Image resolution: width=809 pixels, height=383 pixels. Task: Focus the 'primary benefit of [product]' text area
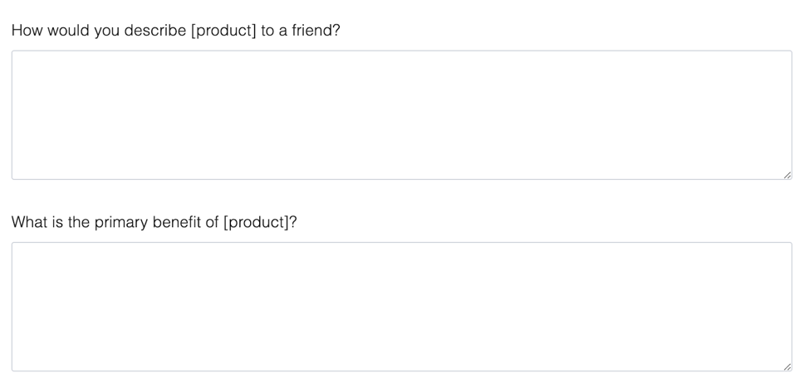click(x=401, y=306)
